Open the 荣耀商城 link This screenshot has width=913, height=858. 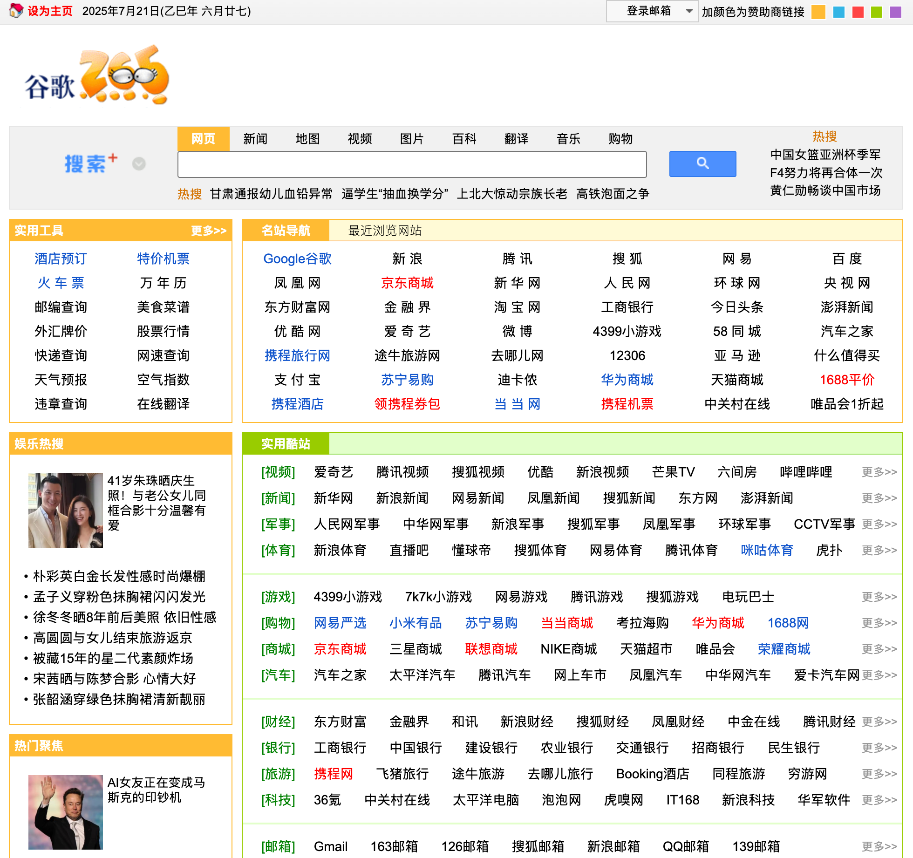click(x=784, y=649)
